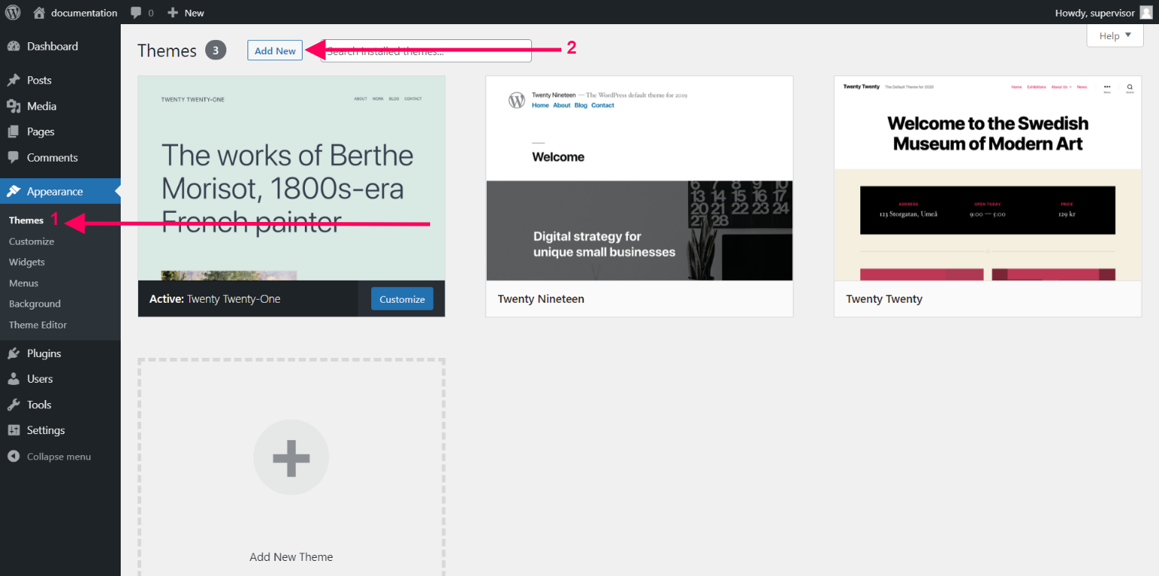Screen dimensions: 1159x576
Task: Open the Twenty Nineteen theme screenshot
Action: click(639, 178)
